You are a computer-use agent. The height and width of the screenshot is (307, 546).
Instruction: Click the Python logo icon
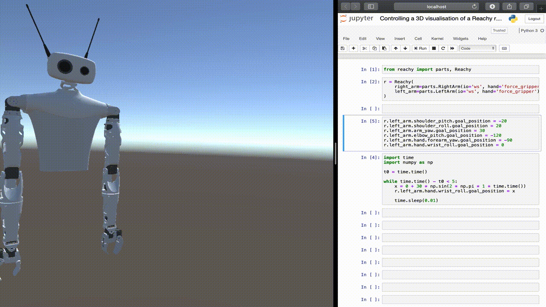click(513, 19)
